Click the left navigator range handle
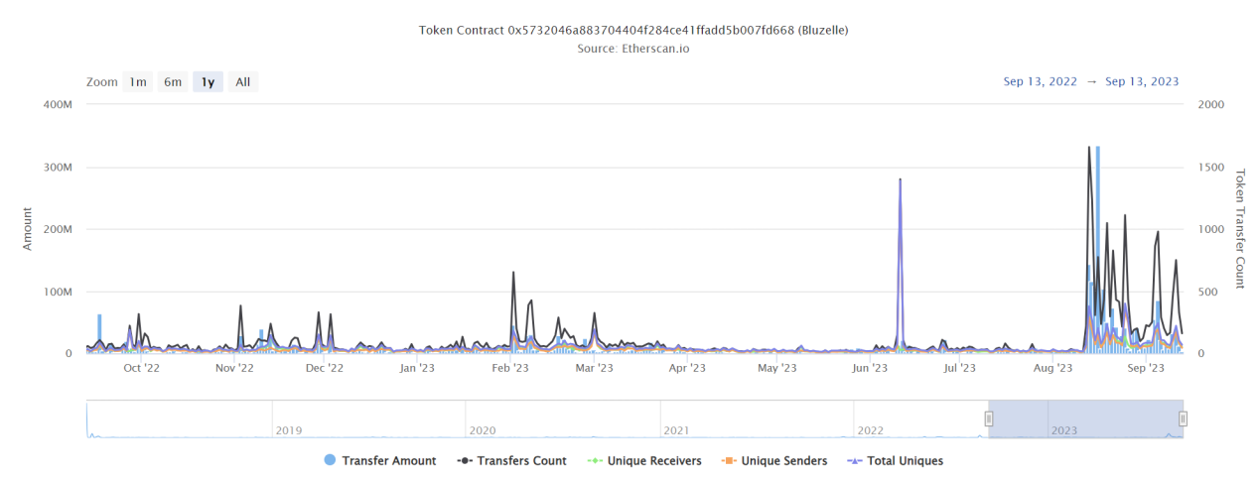This screenshot has width=1260, height=478. [989, 418]
